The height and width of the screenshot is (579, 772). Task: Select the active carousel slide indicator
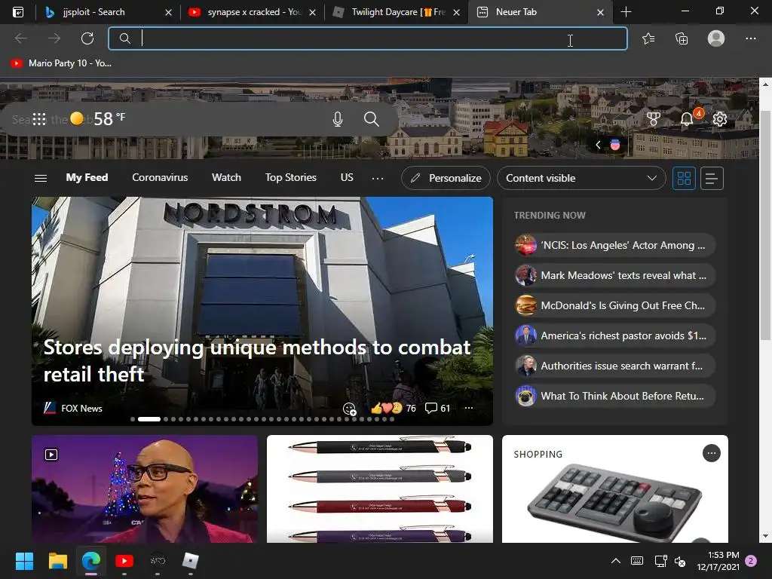tap(149, 419)
